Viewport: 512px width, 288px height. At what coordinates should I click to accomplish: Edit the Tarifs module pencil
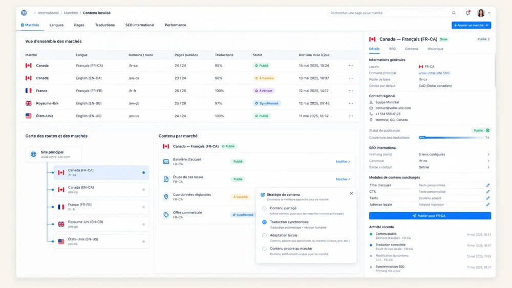pyautogui.click(x=487, y=198)
